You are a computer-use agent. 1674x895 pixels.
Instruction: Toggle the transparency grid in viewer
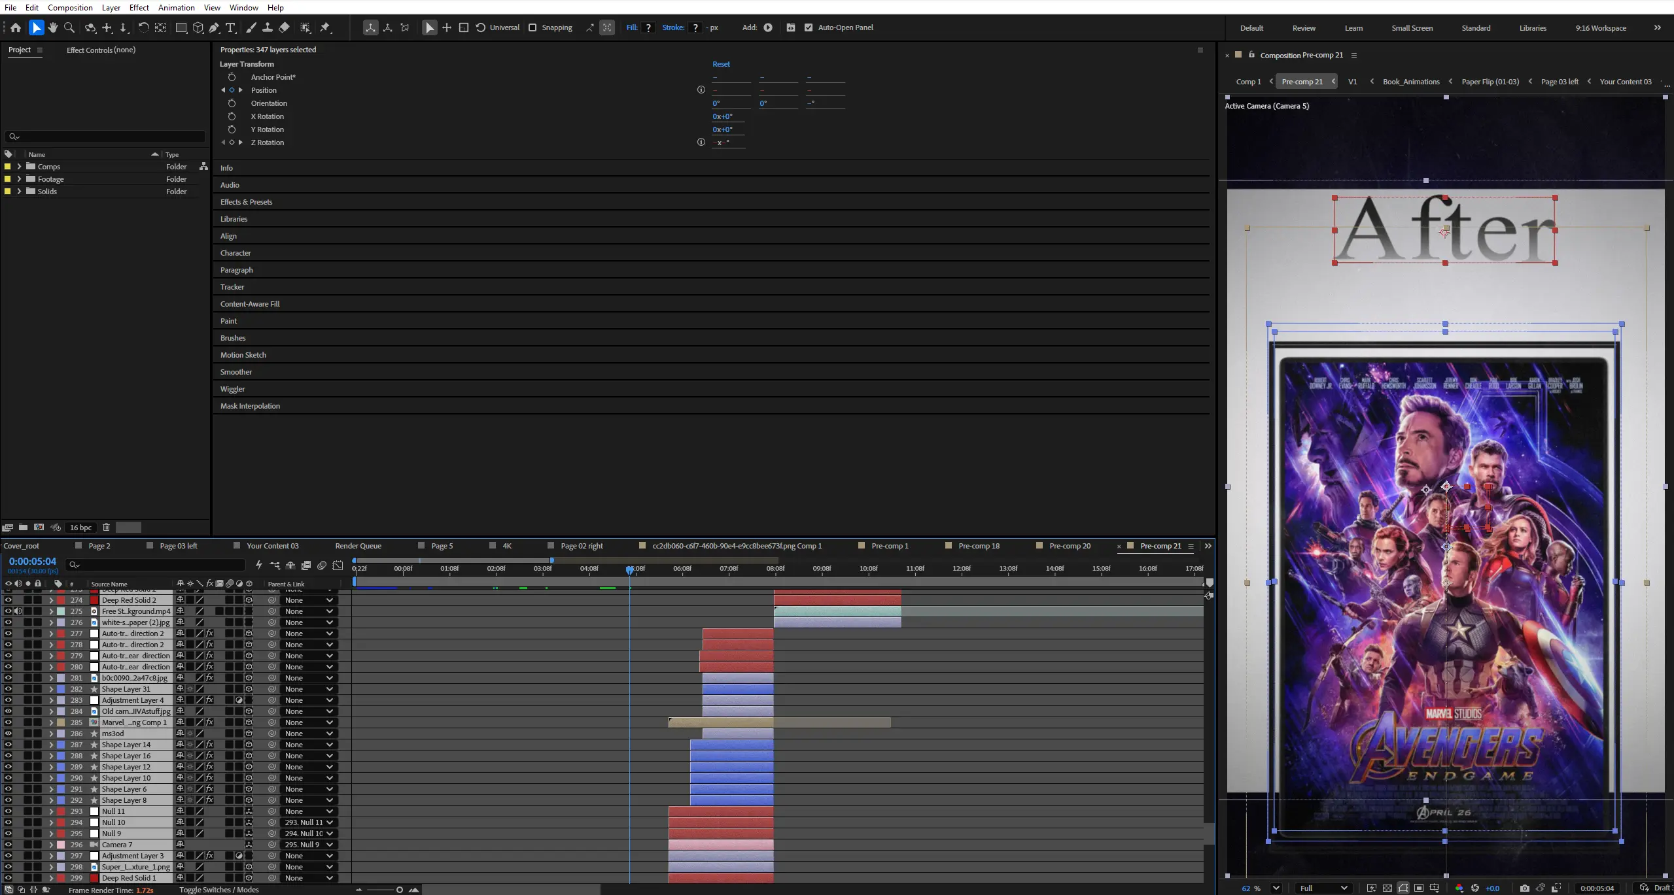point(1387,888)
